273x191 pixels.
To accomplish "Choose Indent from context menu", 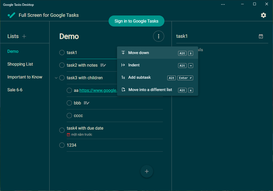I will [x=158, y=65].
